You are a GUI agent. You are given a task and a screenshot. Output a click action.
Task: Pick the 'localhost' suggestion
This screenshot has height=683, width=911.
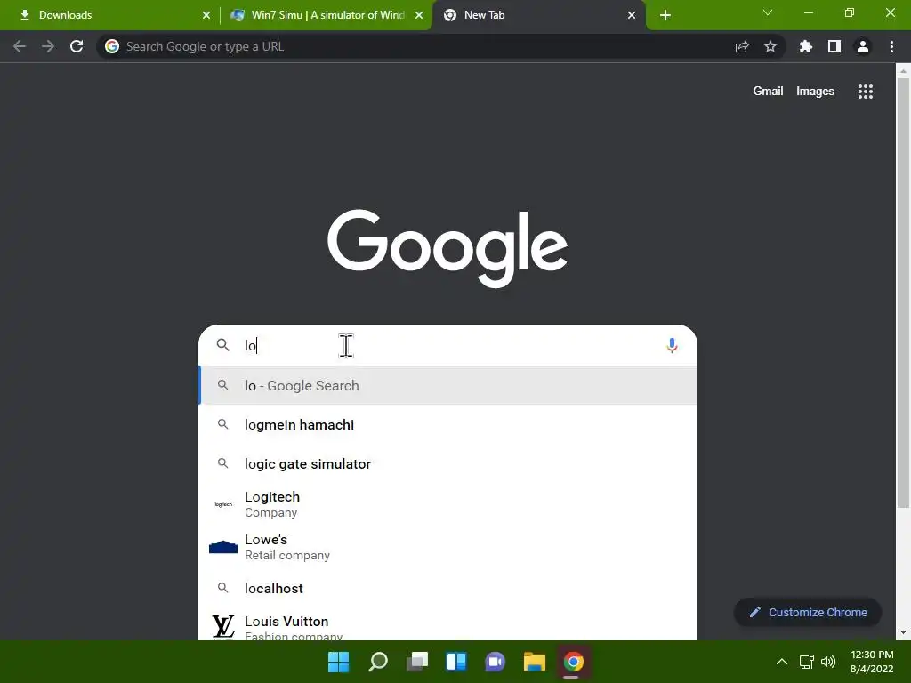click(x=448, y=589)
